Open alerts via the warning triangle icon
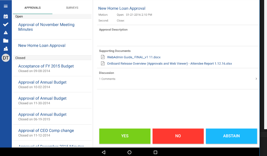 pyautogui.click(x=6, y=33)
